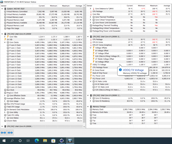Open File Explorer from the taskbar
The width and height of the screenshot is (172, 144).
coord(45,141)
